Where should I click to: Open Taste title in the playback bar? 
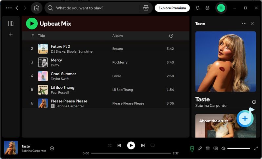[26, 146]
